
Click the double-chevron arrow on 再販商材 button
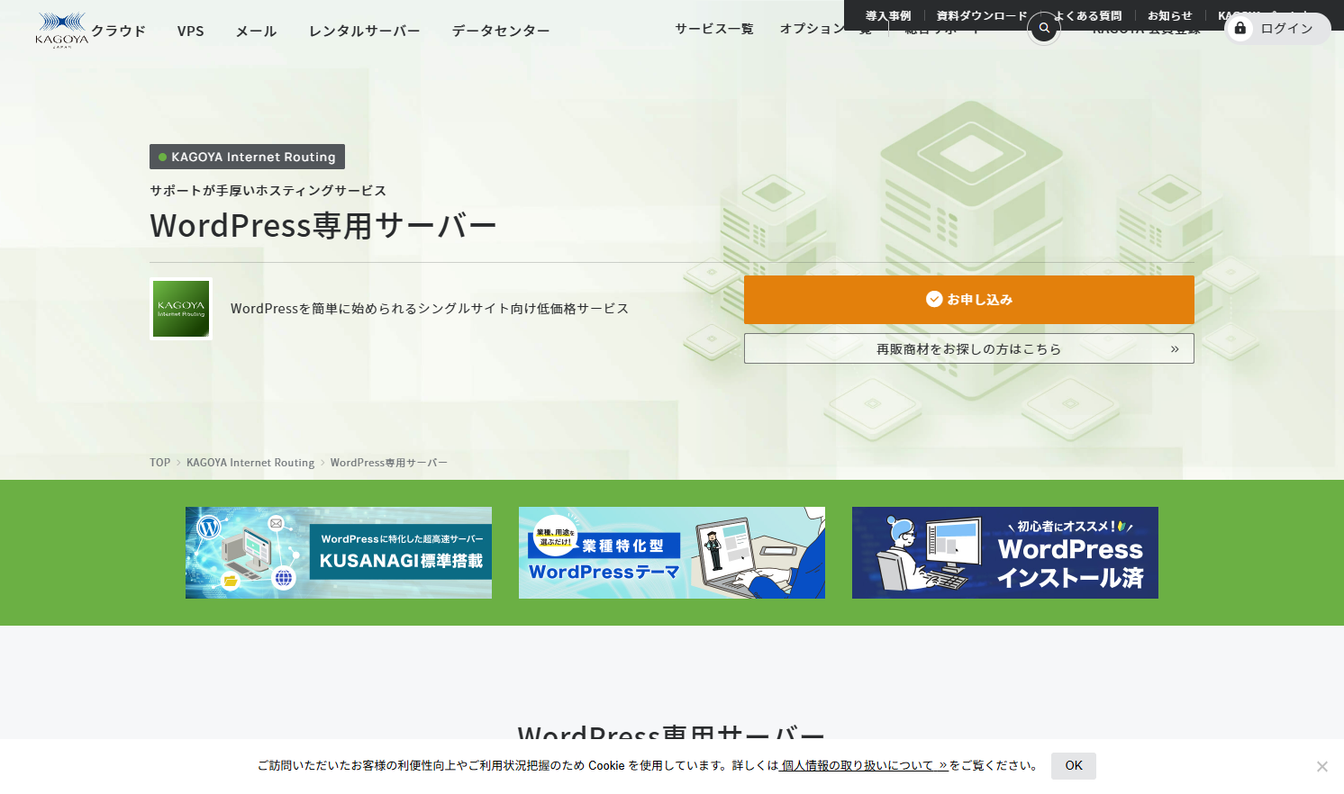click(1175, 349)
